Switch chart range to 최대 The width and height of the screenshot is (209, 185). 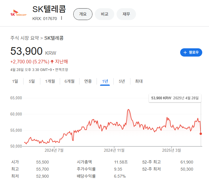click(139, 81)
